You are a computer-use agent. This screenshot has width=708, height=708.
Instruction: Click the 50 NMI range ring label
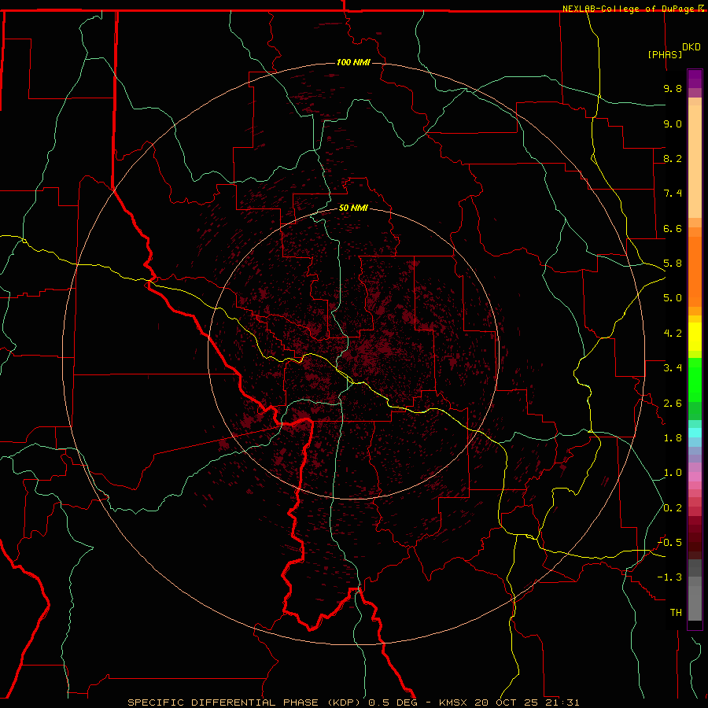pos(353,208)
